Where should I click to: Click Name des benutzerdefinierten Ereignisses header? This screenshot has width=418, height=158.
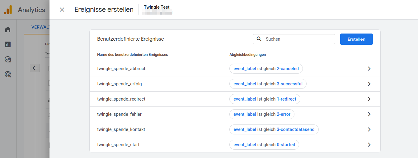pyautogui.click(x=133, y=54)
